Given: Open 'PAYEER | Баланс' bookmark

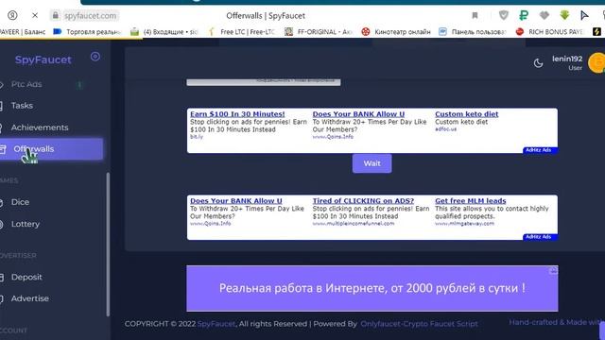Looking at the screenshot, I should tap(23, 32).
